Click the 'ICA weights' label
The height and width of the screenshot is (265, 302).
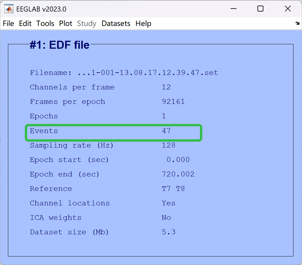(56, 217)
